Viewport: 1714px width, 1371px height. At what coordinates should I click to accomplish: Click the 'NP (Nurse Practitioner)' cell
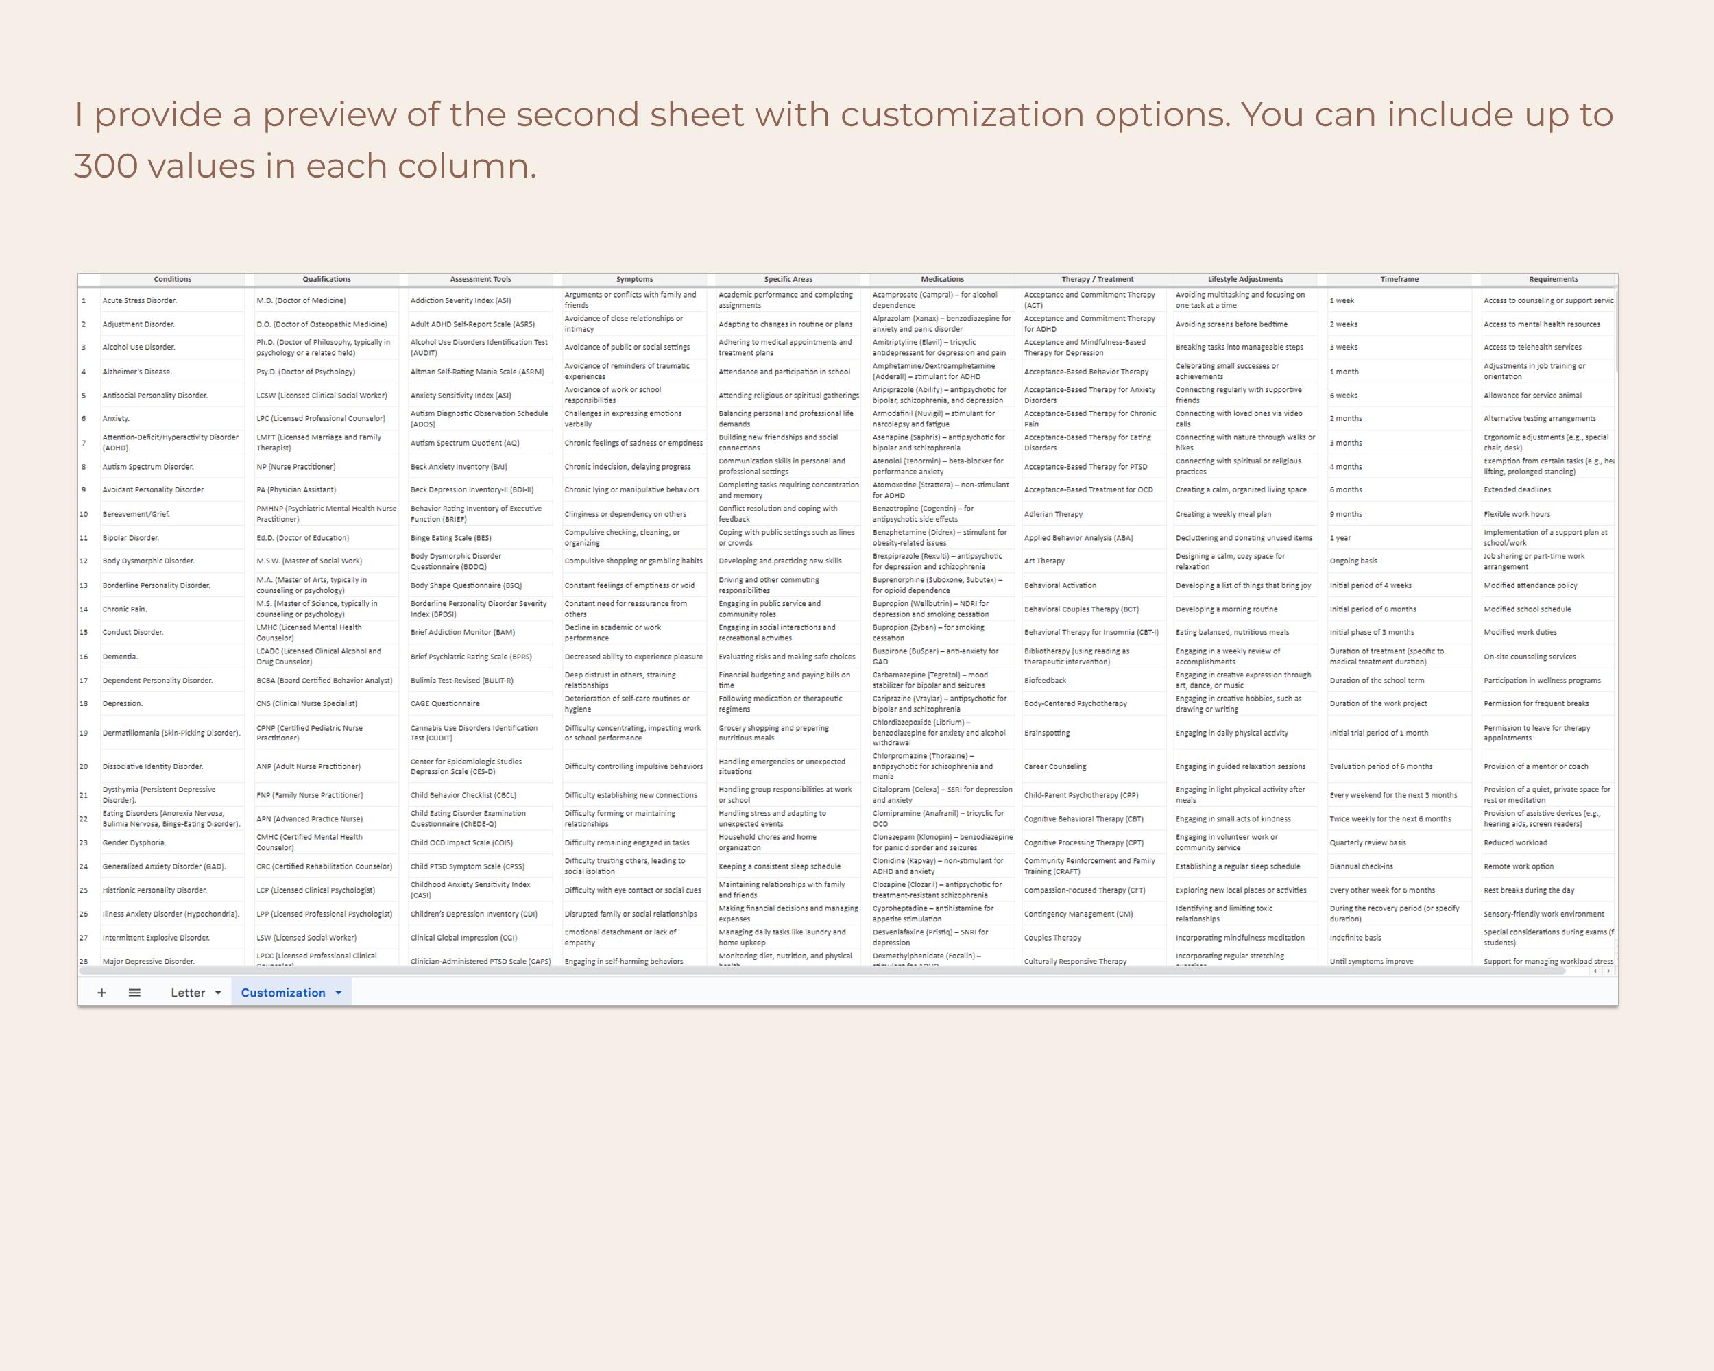coord(327,467)
